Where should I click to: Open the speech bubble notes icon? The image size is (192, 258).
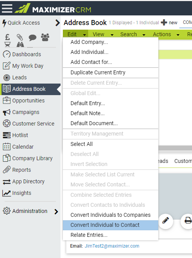click(x=33, y=38)
